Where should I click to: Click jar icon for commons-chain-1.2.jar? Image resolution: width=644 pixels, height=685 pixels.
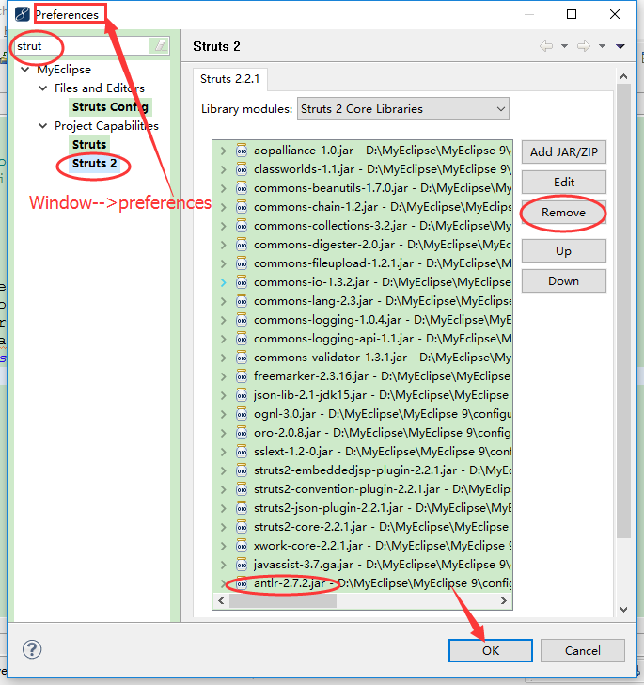click(242, 207)
